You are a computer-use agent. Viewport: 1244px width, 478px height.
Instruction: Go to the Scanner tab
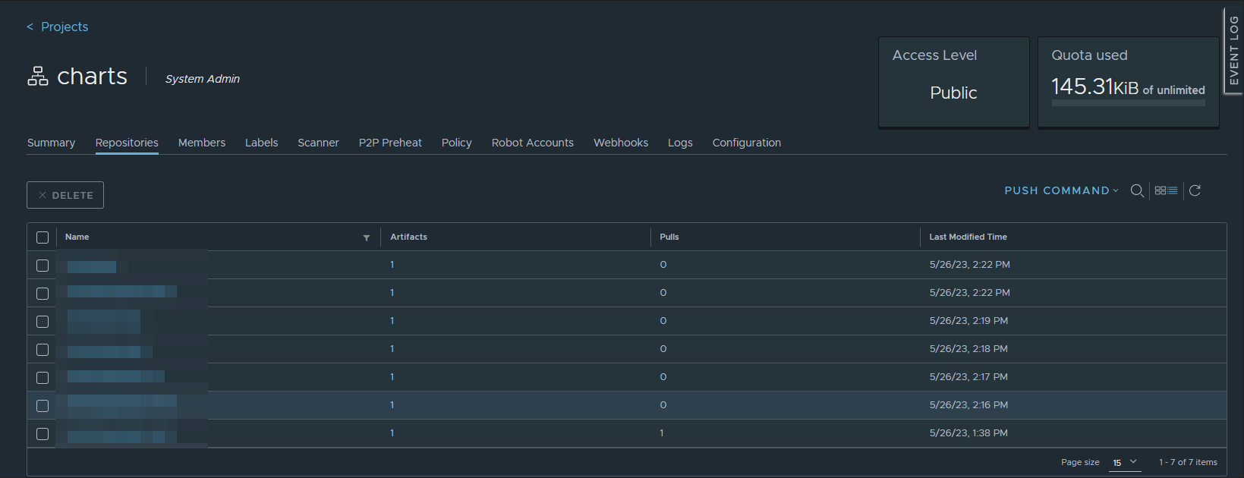tap(318, 143)
